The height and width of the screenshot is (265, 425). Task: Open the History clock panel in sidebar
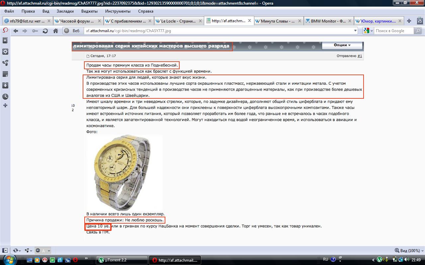(x=5, y=96)
